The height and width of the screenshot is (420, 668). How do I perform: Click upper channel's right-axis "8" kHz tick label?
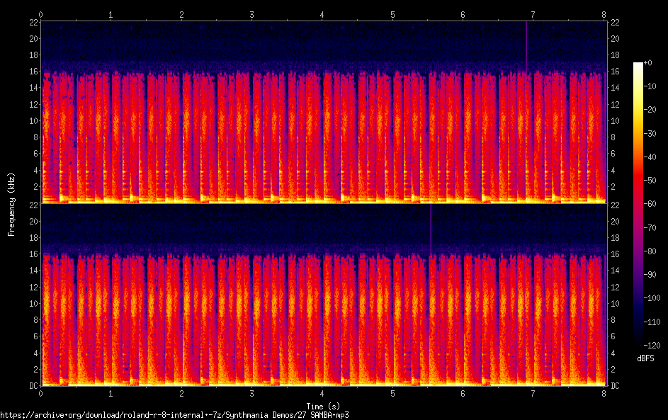click(613, 137)
